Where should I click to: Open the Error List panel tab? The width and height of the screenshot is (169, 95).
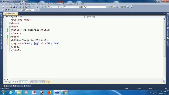(8, 86)
